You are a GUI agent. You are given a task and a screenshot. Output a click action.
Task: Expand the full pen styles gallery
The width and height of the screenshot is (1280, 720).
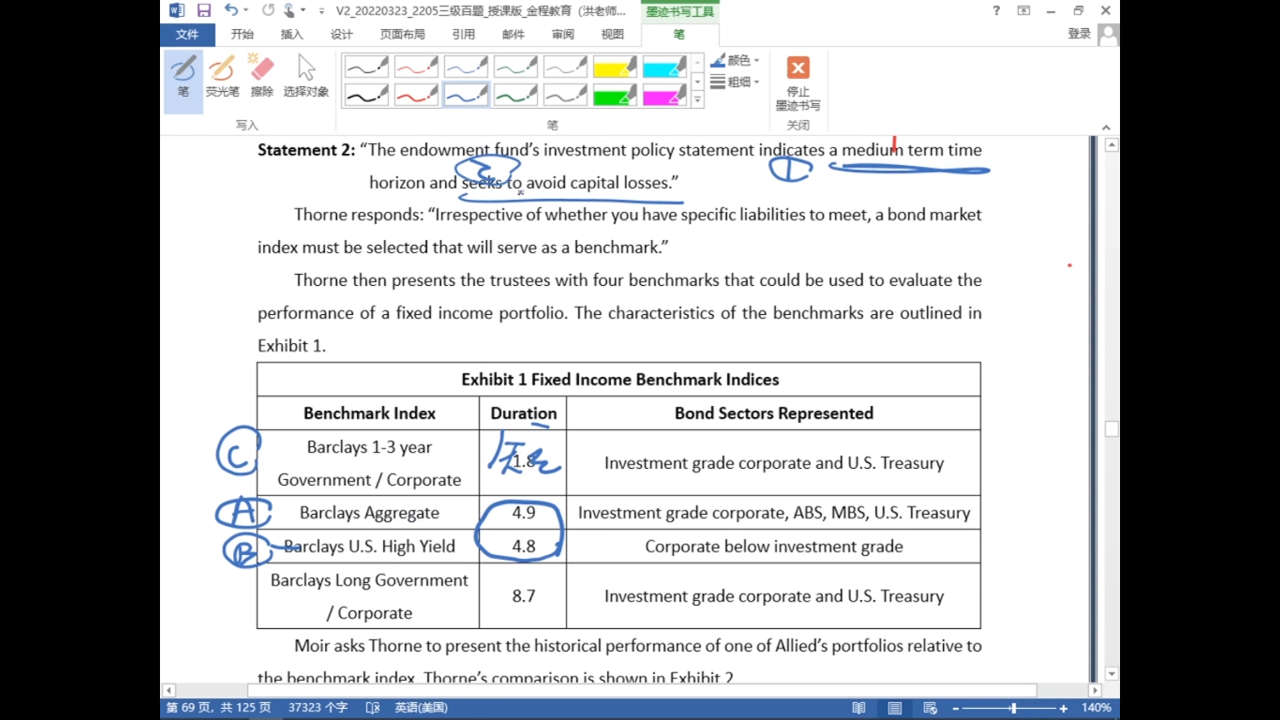pos(697,100)
